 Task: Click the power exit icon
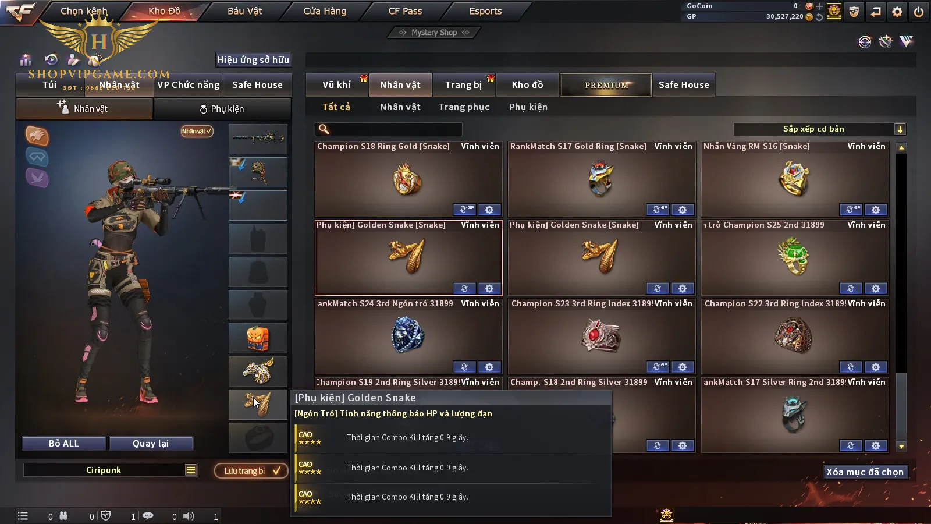point(919,12)
